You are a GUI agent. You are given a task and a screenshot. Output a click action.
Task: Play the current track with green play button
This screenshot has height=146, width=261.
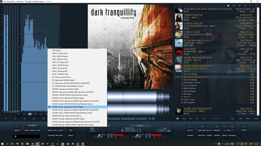click(x=217, y=127)
